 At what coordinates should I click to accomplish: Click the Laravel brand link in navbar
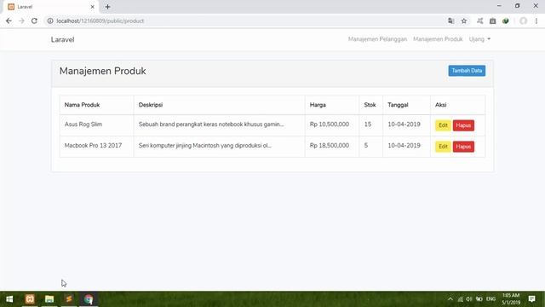(x=62, y=40)
